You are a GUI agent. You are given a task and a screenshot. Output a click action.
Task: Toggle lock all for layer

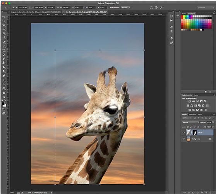(198, 127)
